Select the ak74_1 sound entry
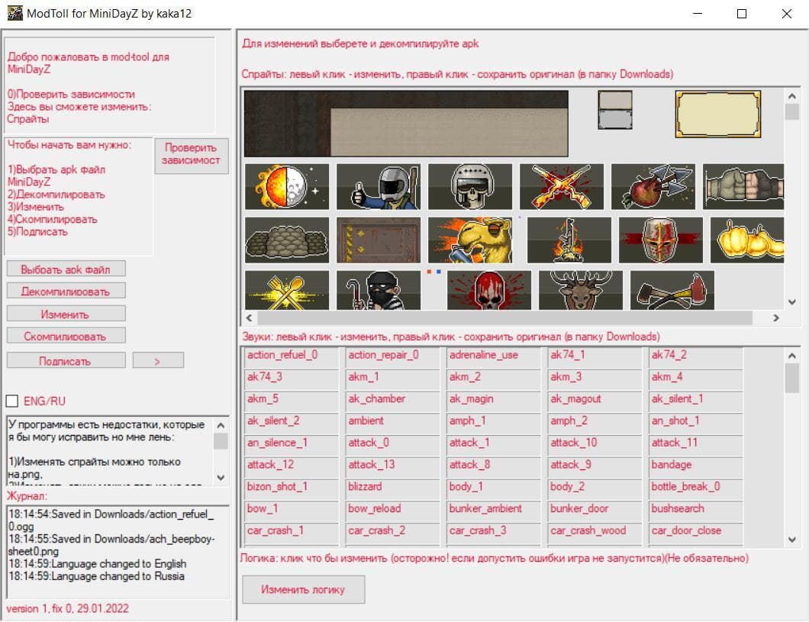Image resolution: width=809 pixels, height=622 pixels. coord(594,356)
